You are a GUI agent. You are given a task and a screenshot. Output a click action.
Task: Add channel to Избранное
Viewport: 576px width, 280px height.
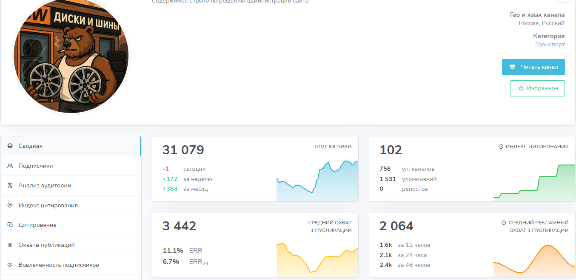[537, 88]
